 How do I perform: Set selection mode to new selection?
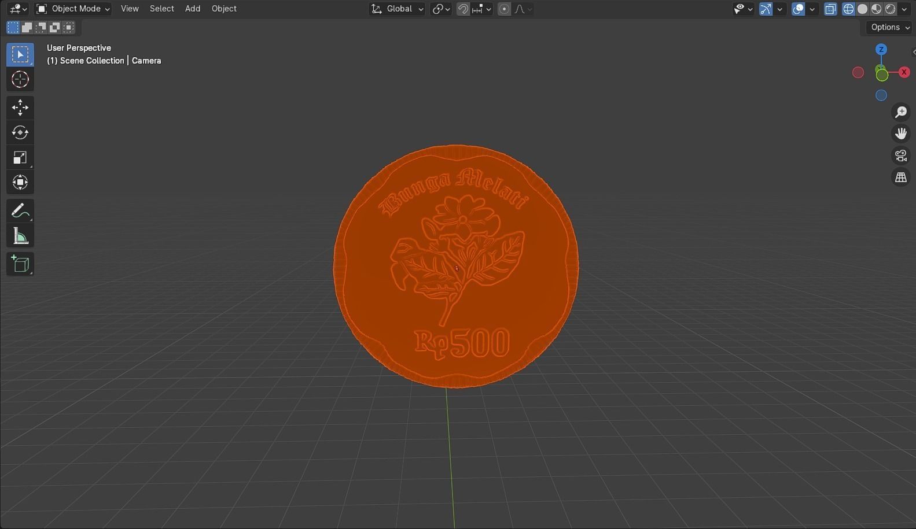(13, 27)
